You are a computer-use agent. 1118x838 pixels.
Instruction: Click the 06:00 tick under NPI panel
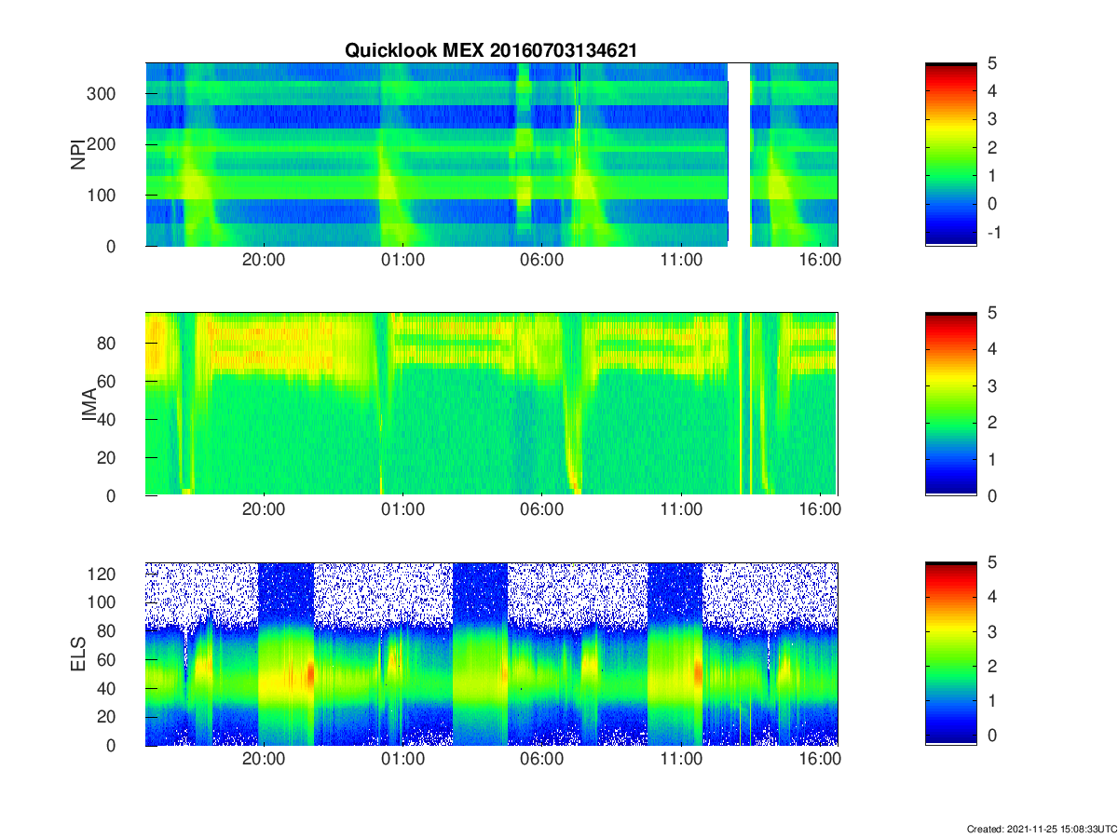(542, 262)
